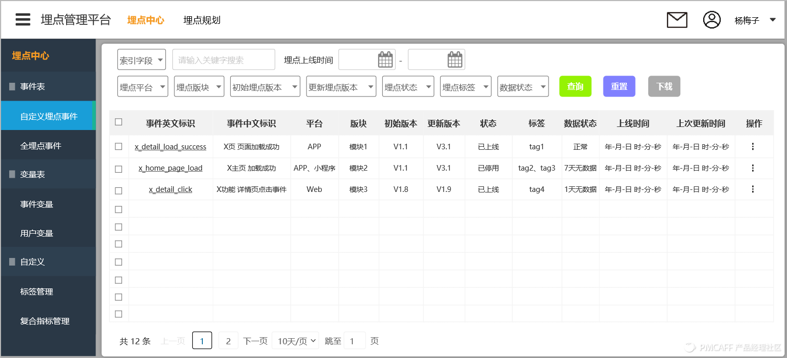Viewport: 787px width, 358px height.
Task: Expand the 更新埋点版本 dropdown
Action: pos(341,86)
